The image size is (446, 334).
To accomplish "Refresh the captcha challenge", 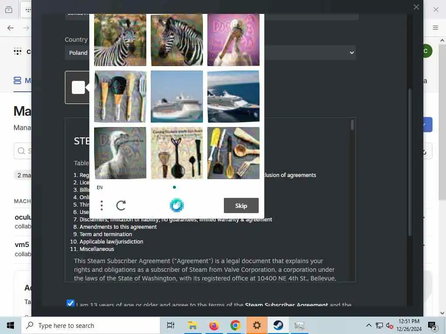I will [x=121, y=205].
